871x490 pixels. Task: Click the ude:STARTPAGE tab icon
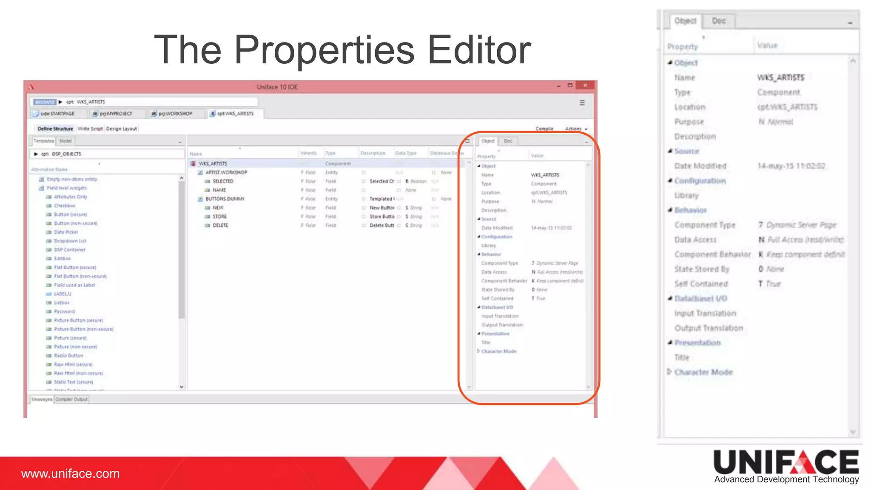[36, 114]
